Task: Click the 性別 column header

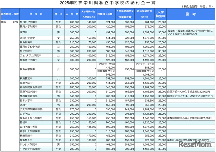Action: [58, 14]
